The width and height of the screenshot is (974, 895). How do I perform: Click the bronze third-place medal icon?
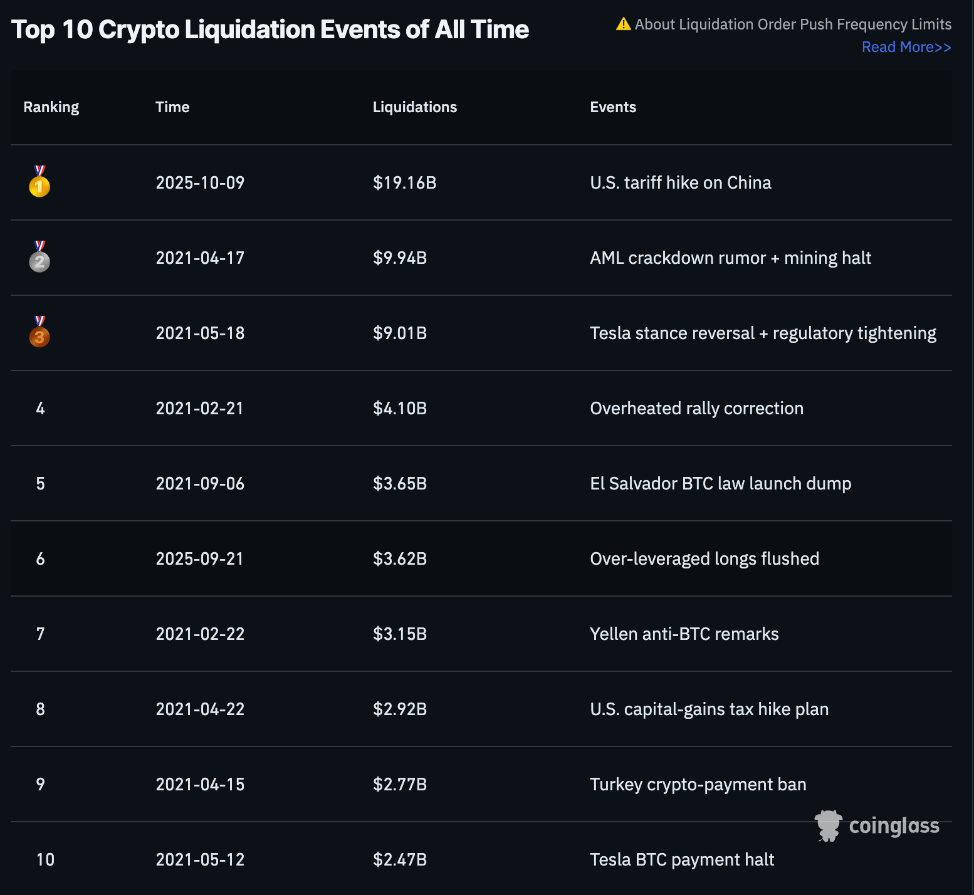point(39,332)
